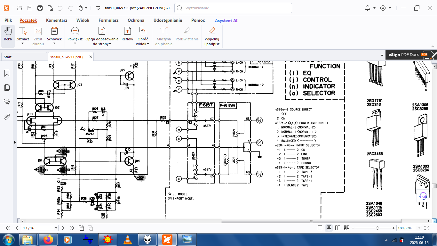This screenshot has width=437, height=246.
Task: Open the attachments paperclip panel
Action: point(7,116)
